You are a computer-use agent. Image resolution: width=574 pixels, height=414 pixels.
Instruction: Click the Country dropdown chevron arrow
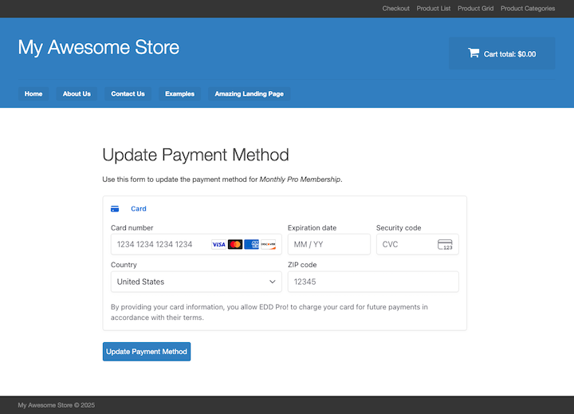[x=273, y=282]
